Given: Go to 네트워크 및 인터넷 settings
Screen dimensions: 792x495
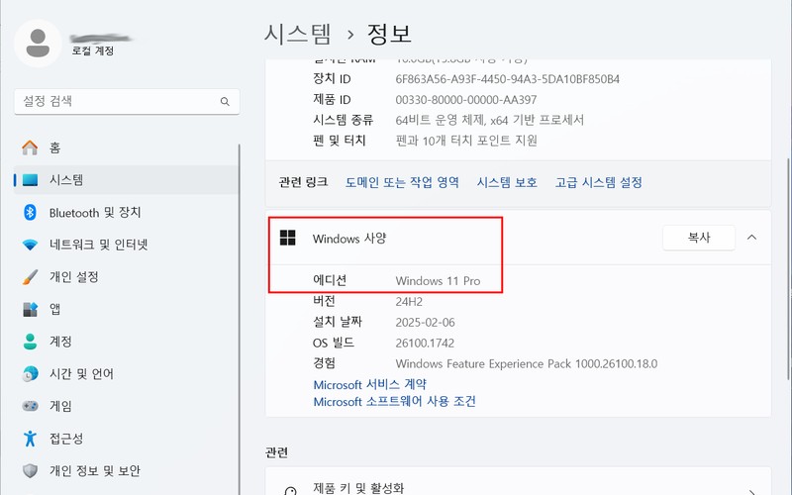Looking at the screenshot, I should point(126,245).
